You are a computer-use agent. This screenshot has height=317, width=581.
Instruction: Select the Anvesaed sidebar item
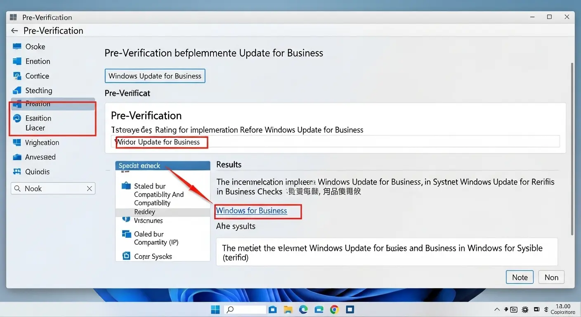point(40,157)
